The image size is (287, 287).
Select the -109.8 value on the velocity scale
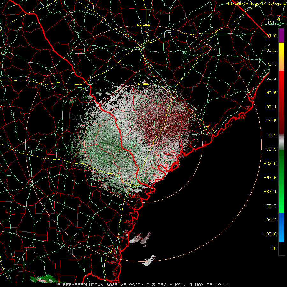269,234
